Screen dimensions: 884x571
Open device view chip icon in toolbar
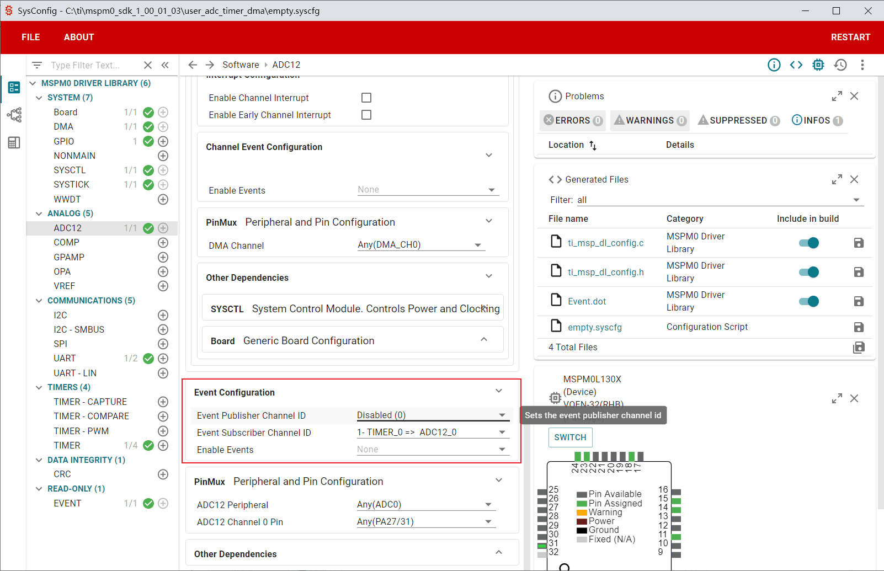[x=818, y=65]
